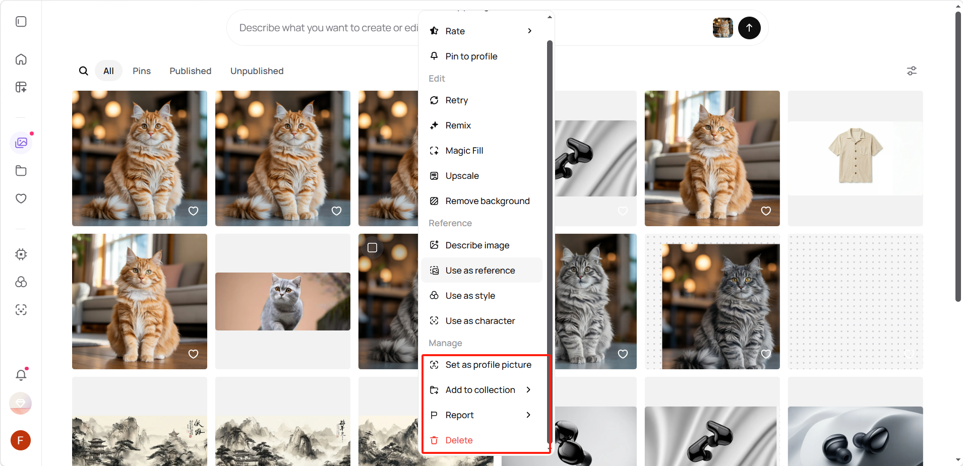Image resolution: width=963 pixels, height=466 pixels.
Task: Open notifications bell in the sidebar
Action: (21, 375)
